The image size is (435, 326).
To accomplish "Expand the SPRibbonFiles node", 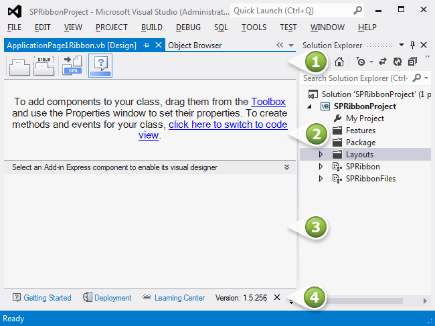I will pyautogui.click(x=321, y=179).
